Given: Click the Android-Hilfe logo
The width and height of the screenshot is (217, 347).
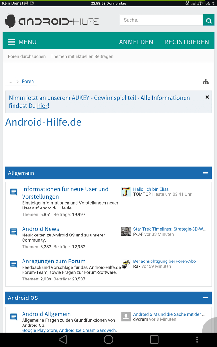Looking at the screenshot, I should click(x=52, y=21).
